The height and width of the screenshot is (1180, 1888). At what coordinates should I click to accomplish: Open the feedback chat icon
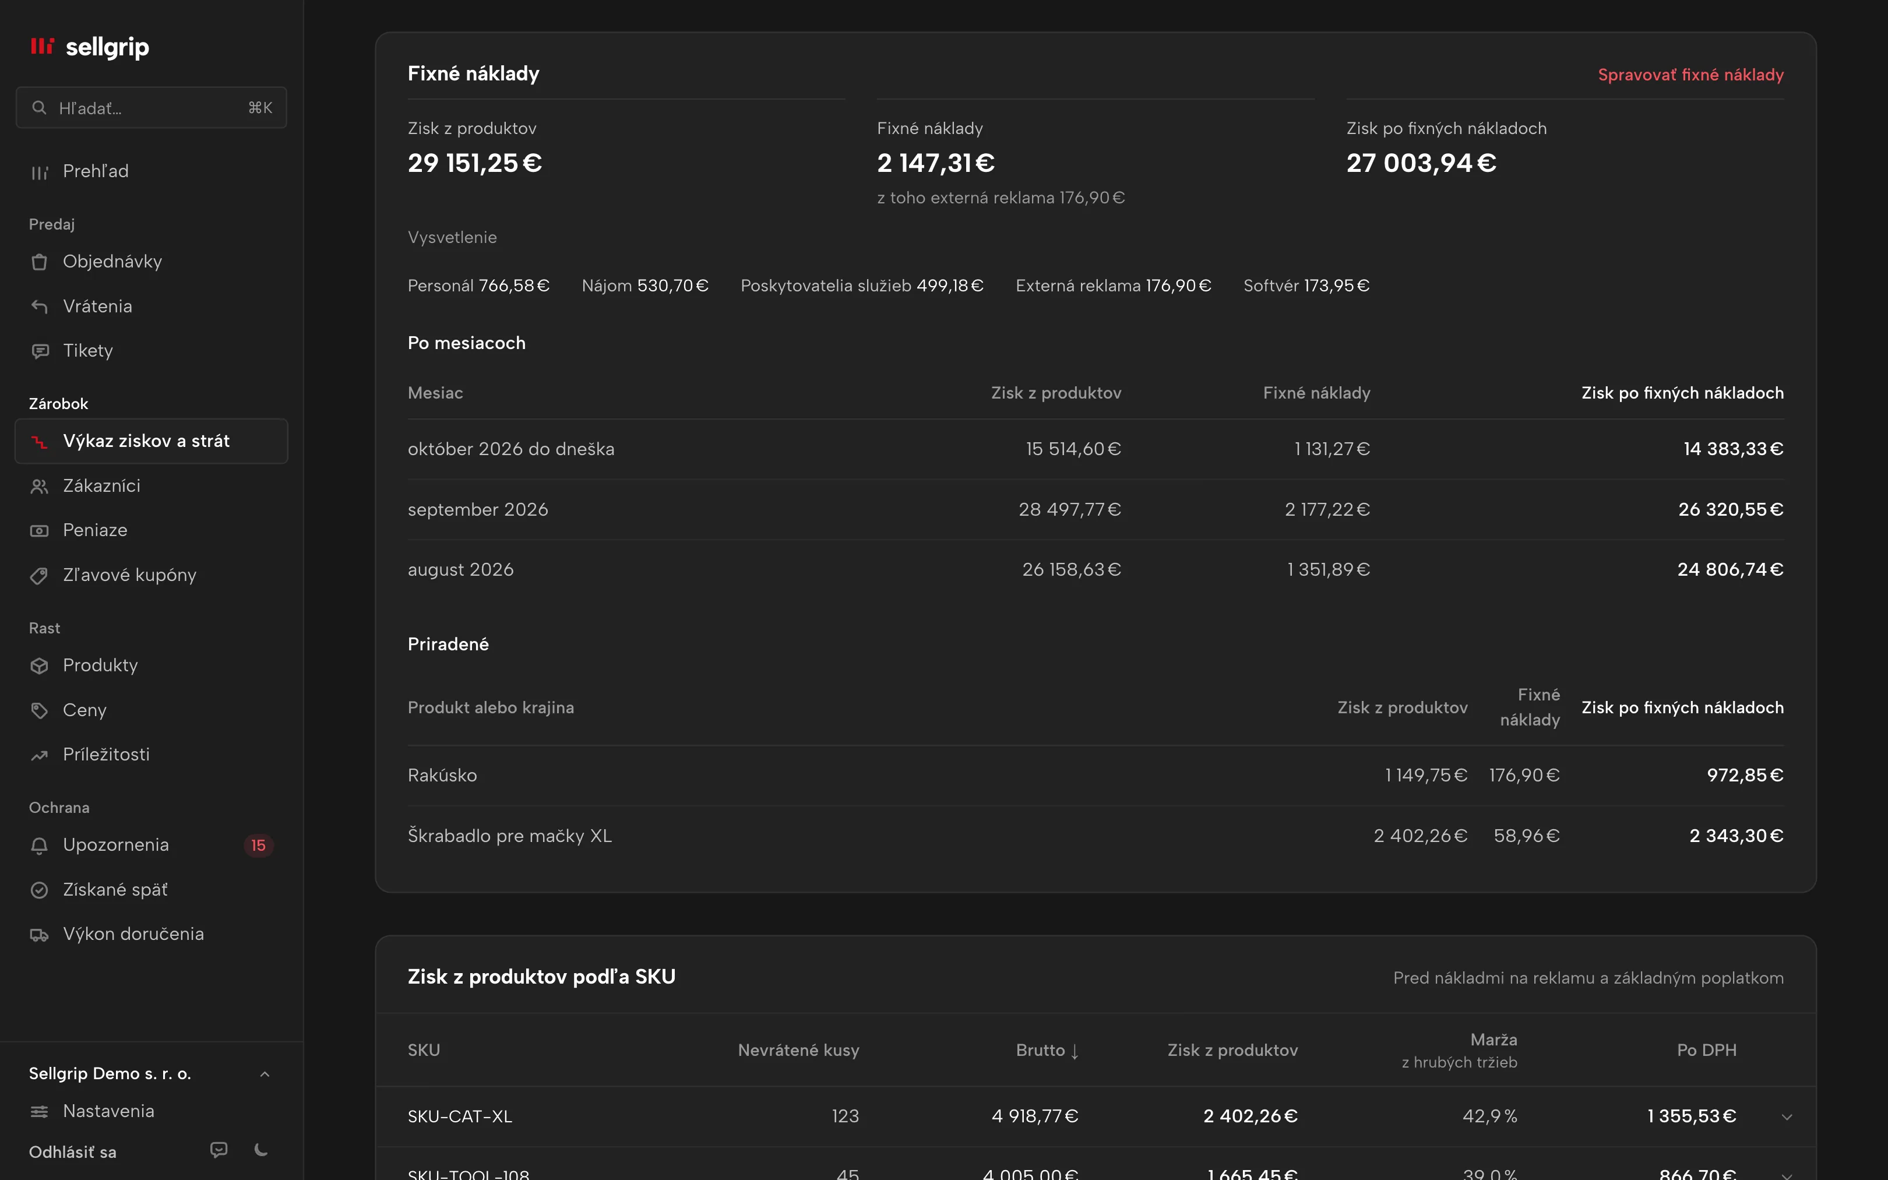coord(219,1150)
